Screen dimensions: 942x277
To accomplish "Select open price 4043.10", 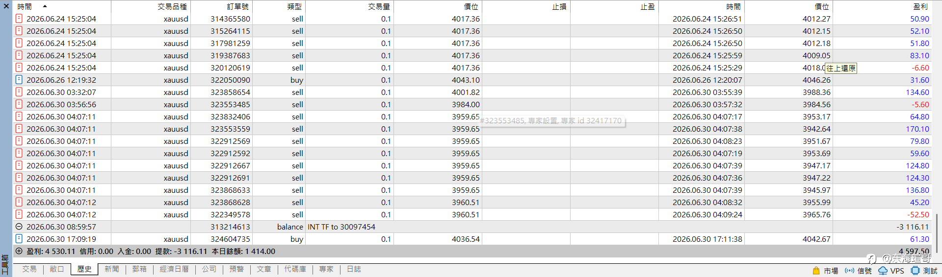I will [x=466, y=80].
